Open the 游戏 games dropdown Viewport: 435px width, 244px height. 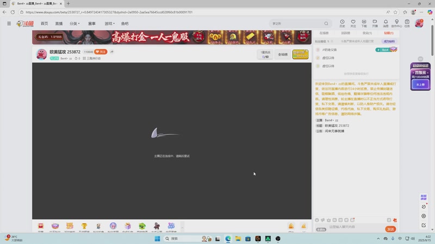[x=109, y=23]
